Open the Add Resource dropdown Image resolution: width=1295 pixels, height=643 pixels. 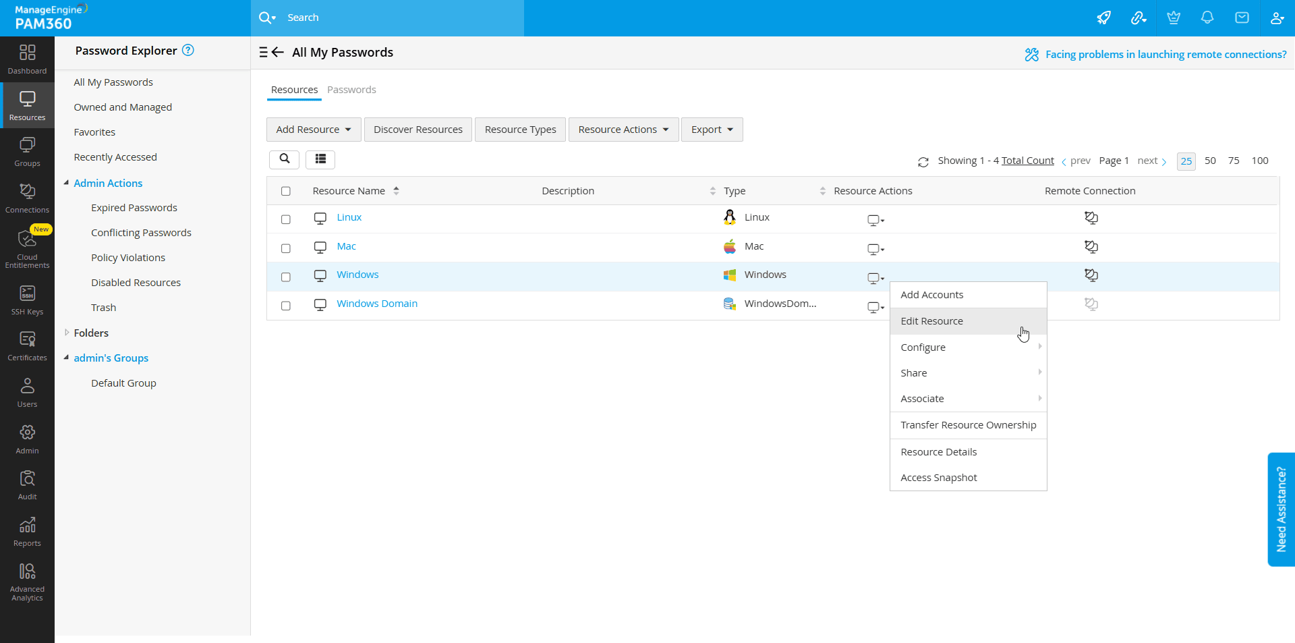[x=314, y=130]
